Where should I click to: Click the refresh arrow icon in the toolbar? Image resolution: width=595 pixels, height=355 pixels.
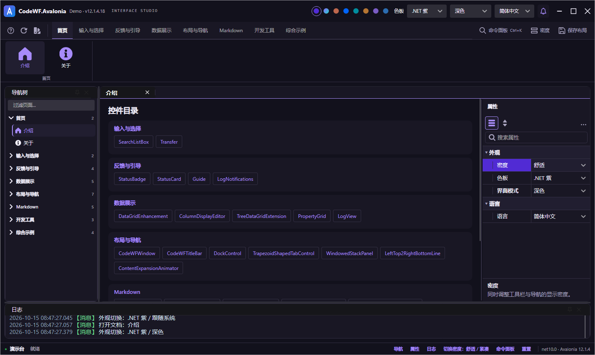24,31
